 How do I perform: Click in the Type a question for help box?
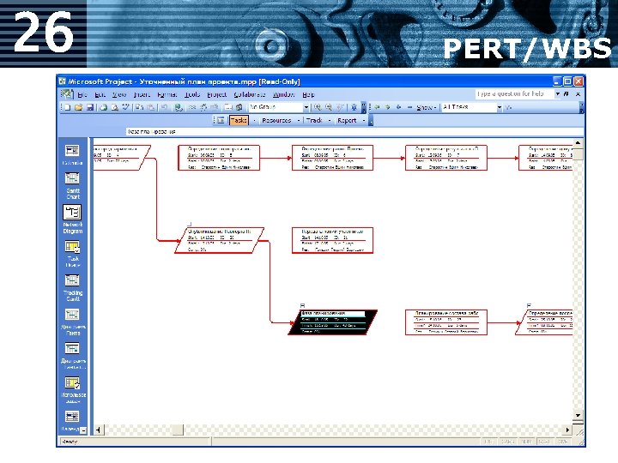coord(514,94)
